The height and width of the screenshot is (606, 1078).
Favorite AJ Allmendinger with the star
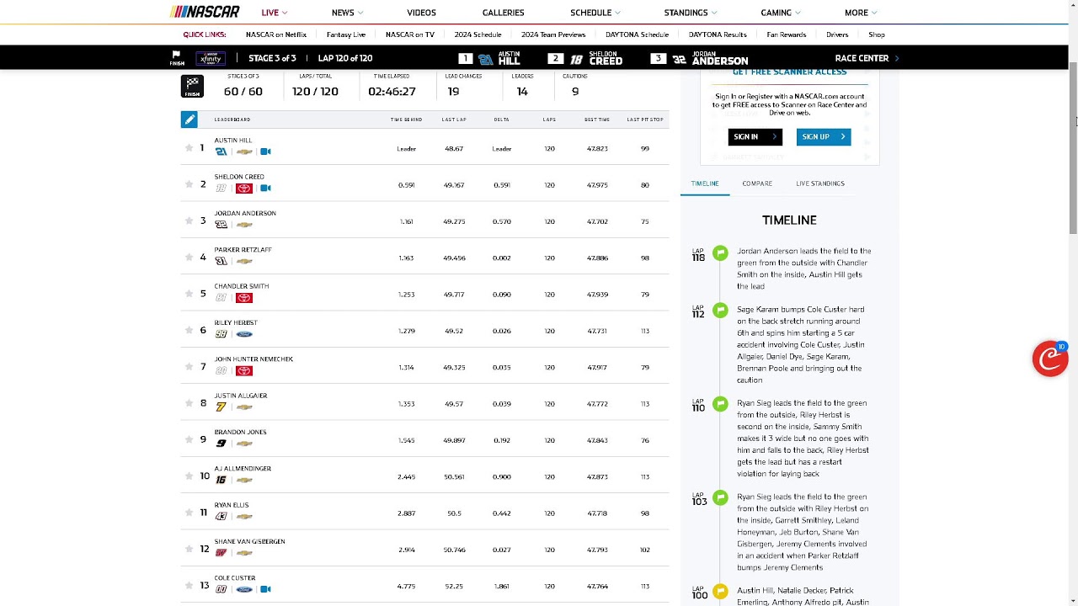[x=189, y=476]
